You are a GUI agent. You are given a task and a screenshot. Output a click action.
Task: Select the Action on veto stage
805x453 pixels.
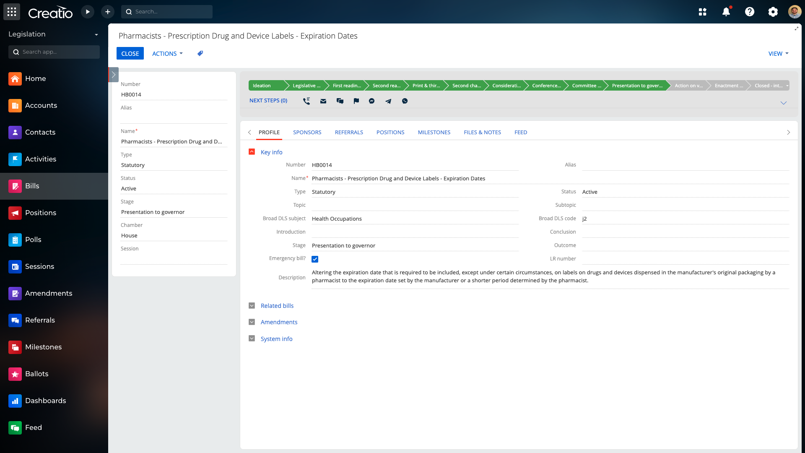[x=688, y=86]
